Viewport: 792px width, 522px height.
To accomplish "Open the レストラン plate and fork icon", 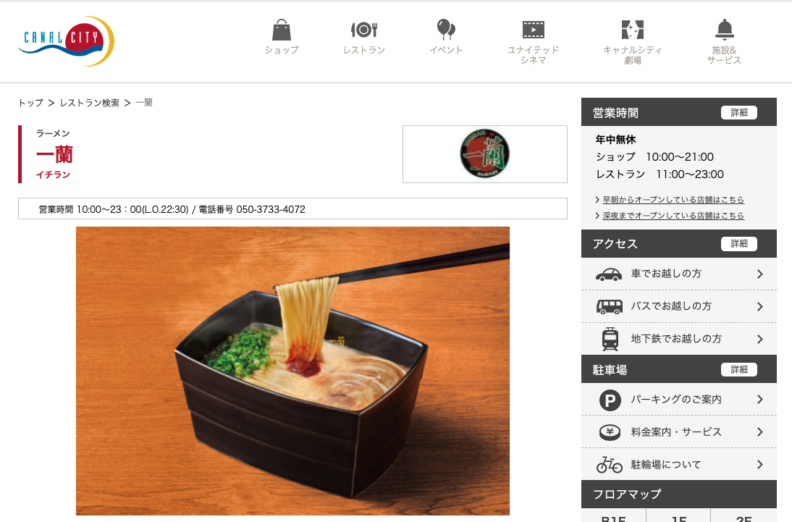I will tap(364, 30).
